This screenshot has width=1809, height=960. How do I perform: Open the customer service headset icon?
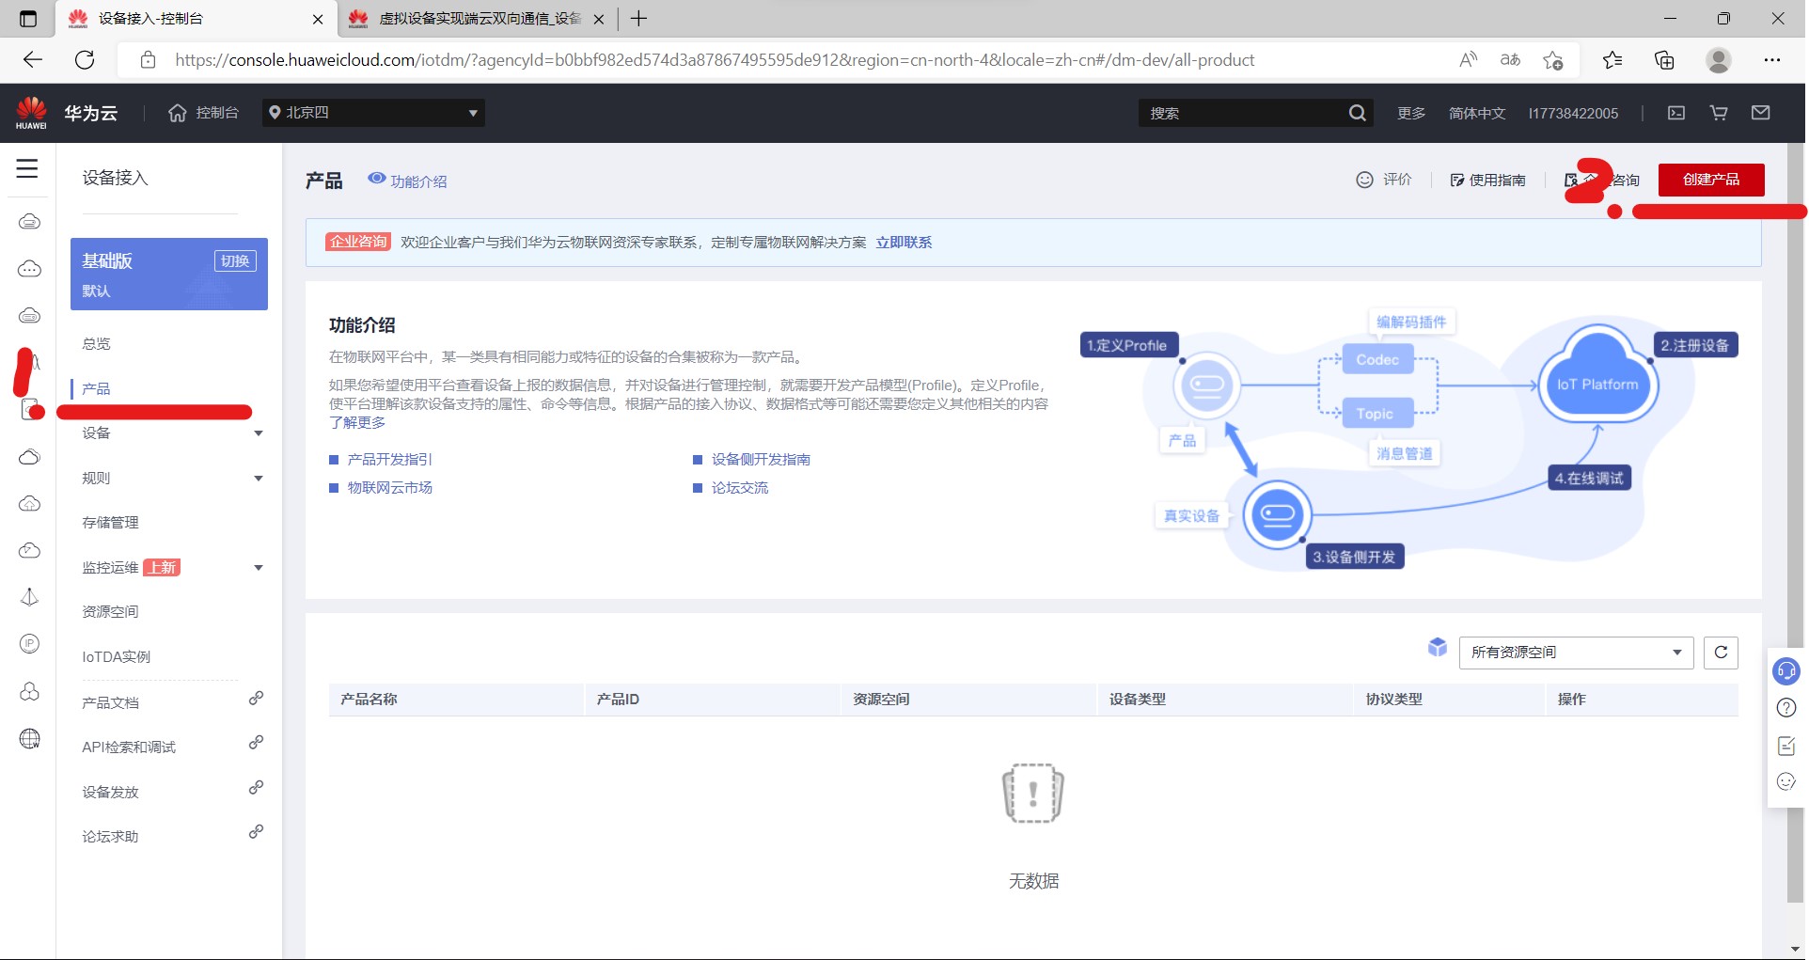tap(1785, 671)
